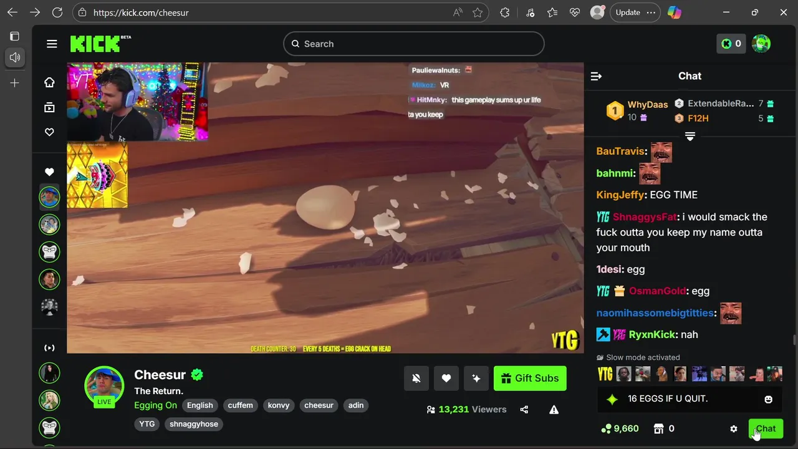This screenshot has height=449, width=798.
Task: Open the hamburger navigation menu
Action: [x=52, y=44]
